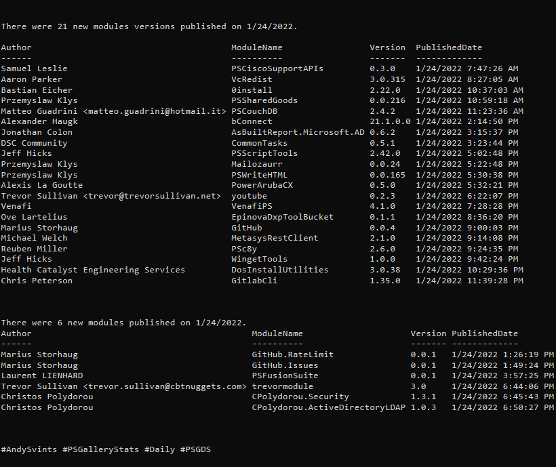Select version 1.35.0 of GitlabCli
Viewport: 556px width, 467px height.
click(385, 281)
